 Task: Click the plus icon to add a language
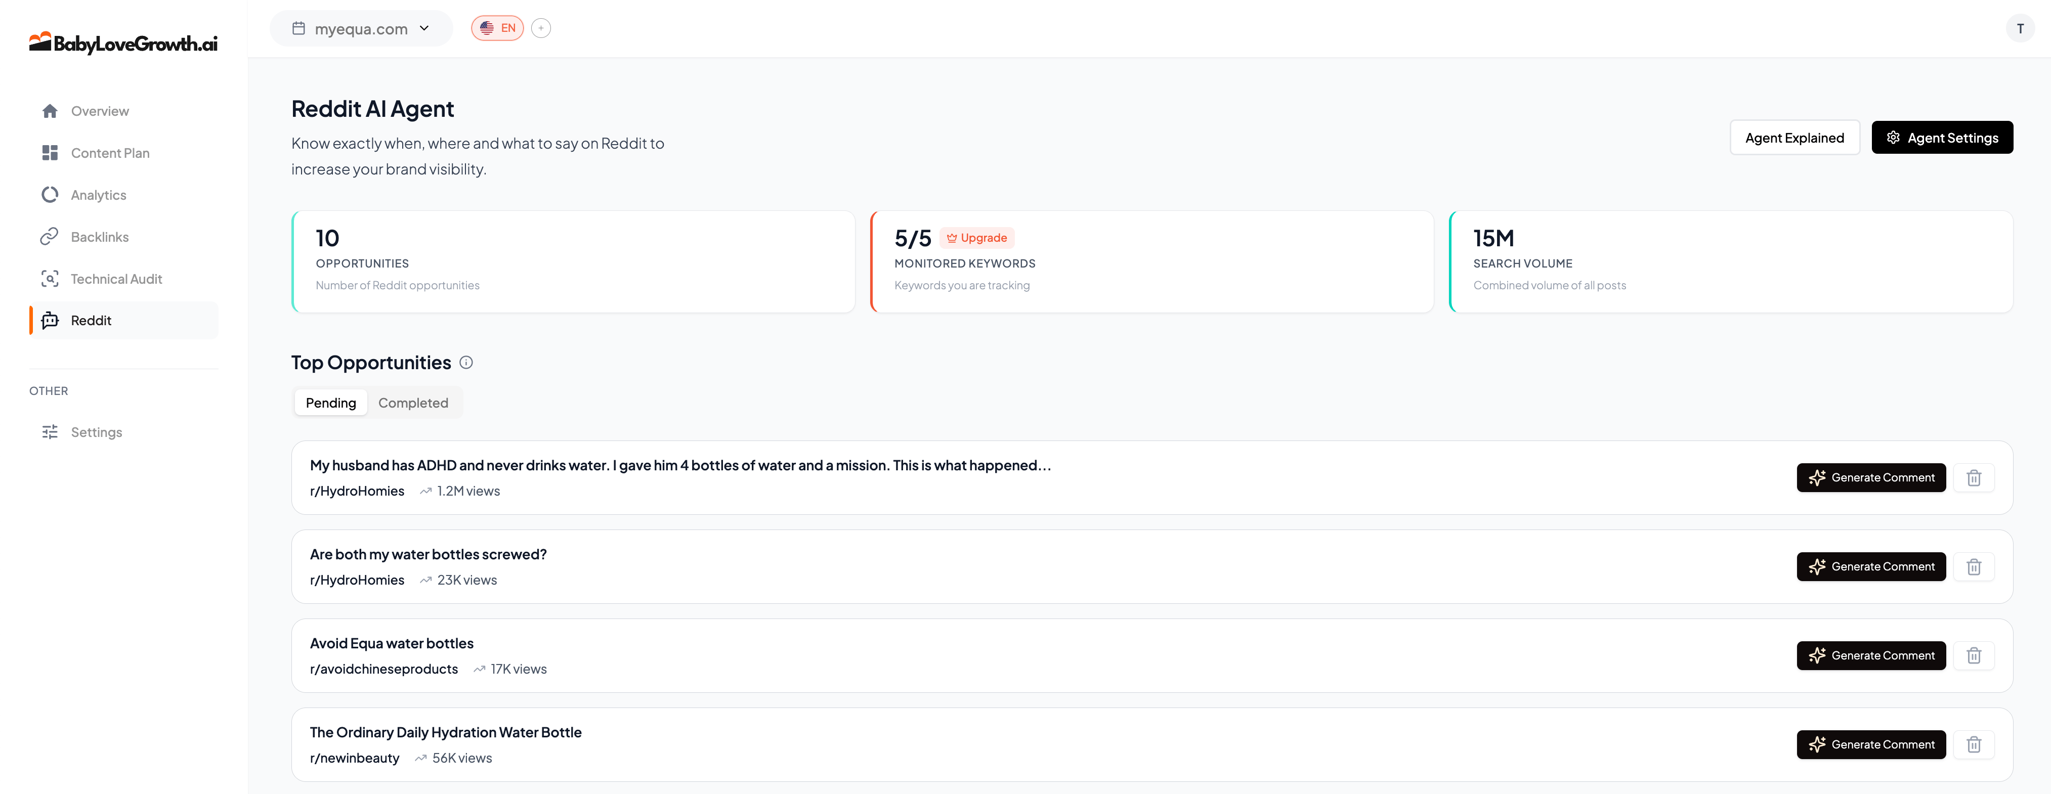tap(541, 29)
